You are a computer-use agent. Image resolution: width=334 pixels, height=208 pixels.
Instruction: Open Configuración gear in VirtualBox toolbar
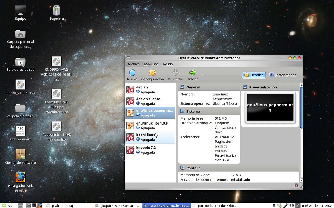[152, 73]
